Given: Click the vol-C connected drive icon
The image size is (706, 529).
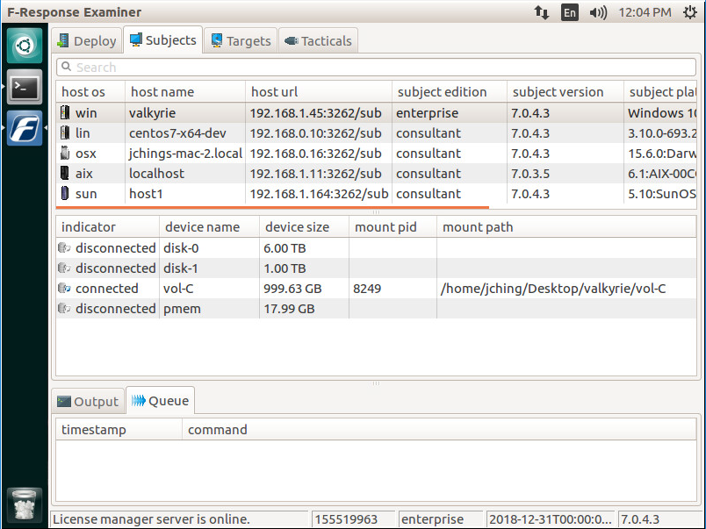Looking at the screenshot, I should click(x=64, y=288).
